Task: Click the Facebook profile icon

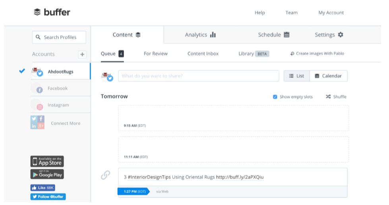Action: [x=39, y=90]
